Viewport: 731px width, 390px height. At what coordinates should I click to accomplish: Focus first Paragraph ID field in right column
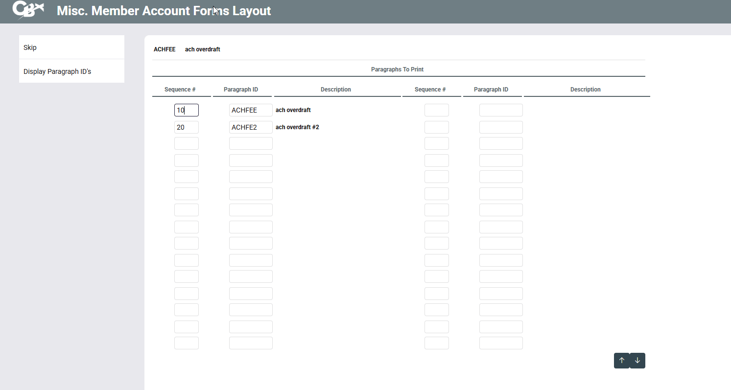(501, 110)
